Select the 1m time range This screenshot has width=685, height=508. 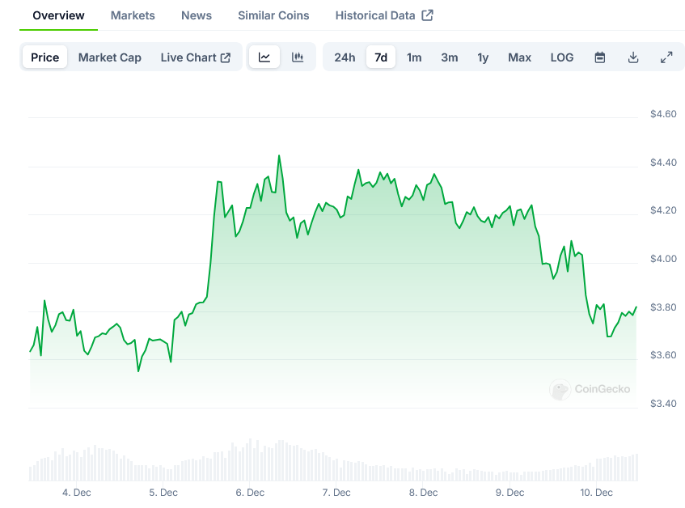[x=414, y=57]
